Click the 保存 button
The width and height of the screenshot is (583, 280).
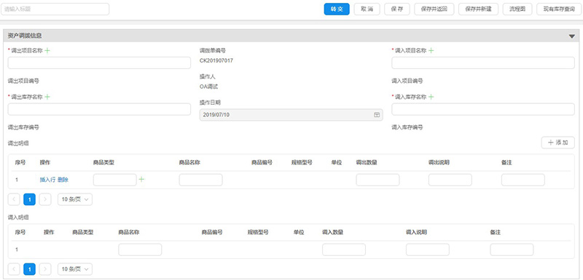click(x=397, y=9)
